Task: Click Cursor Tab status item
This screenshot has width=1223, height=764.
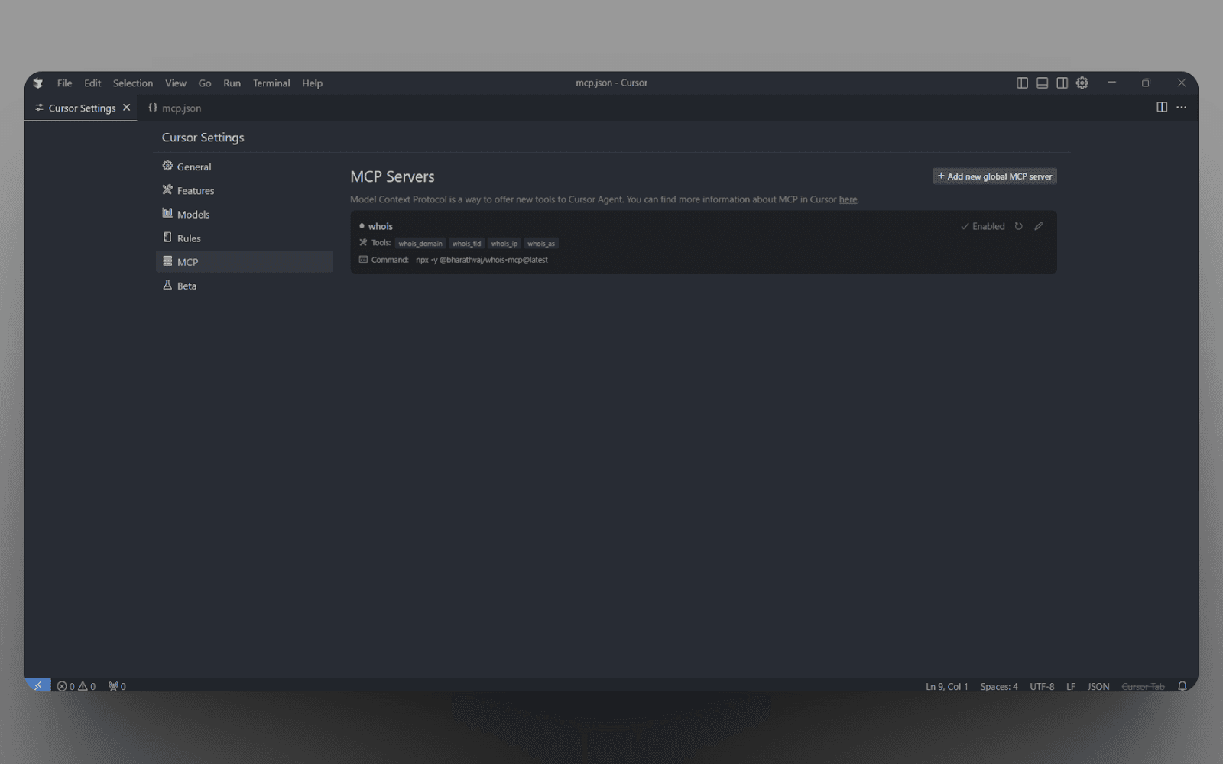Action: pyautogui.click(x=1143, y=686)
